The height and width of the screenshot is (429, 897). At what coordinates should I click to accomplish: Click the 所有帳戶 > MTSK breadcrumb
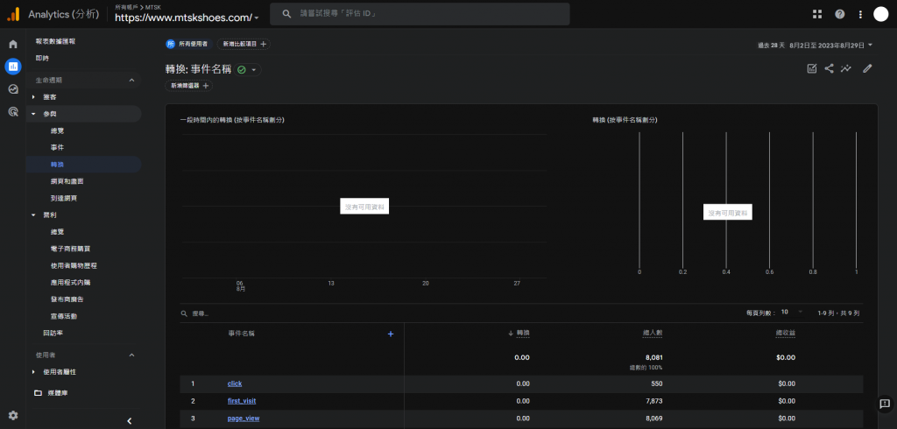(x=138, y=7)
